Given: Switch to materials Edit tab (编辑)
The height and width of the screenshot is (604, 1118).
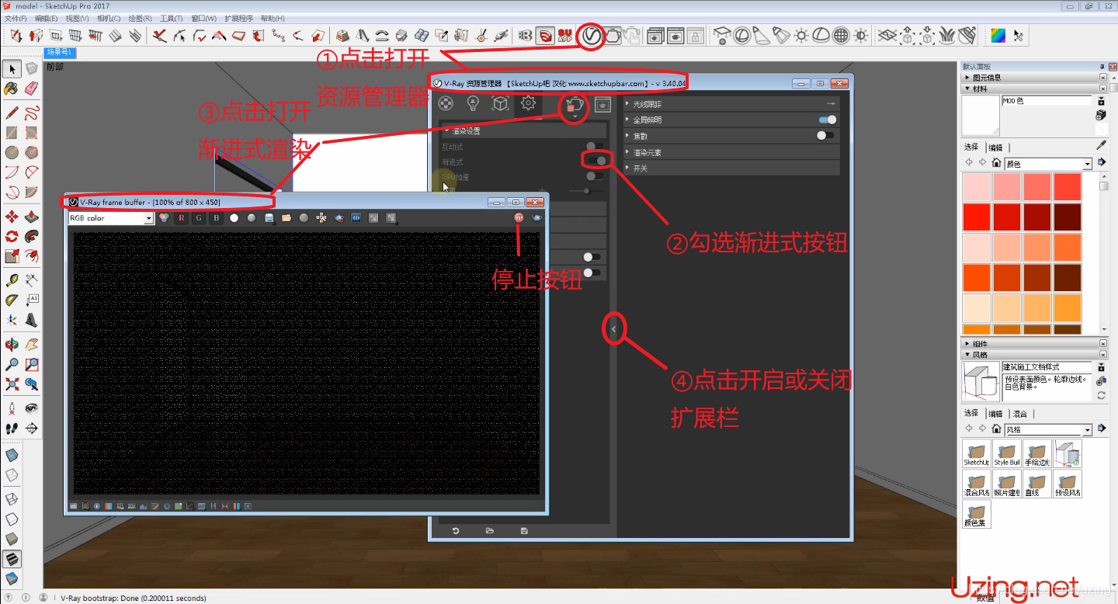Looking at the screenshot, I should (x=995, y=148).
